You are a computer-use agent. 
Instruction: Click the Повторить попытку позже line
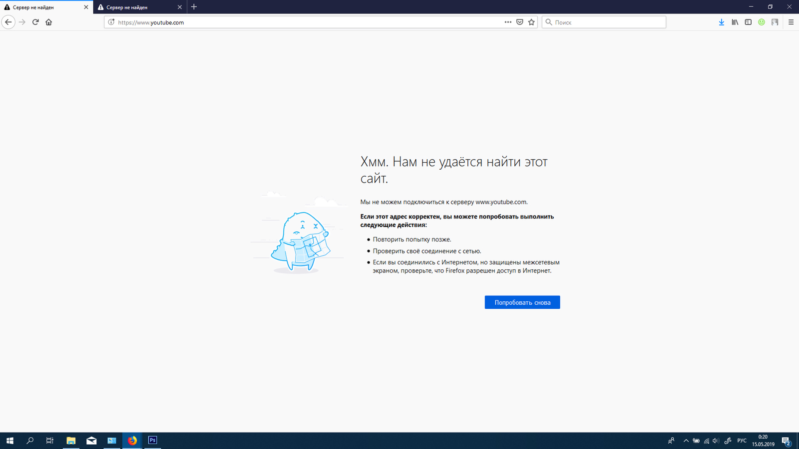tap(412, 239)
